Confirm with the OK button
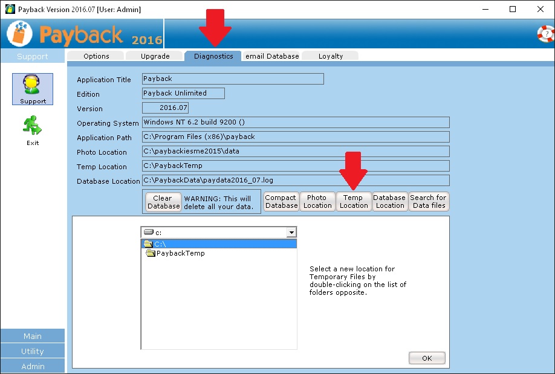 427,358
